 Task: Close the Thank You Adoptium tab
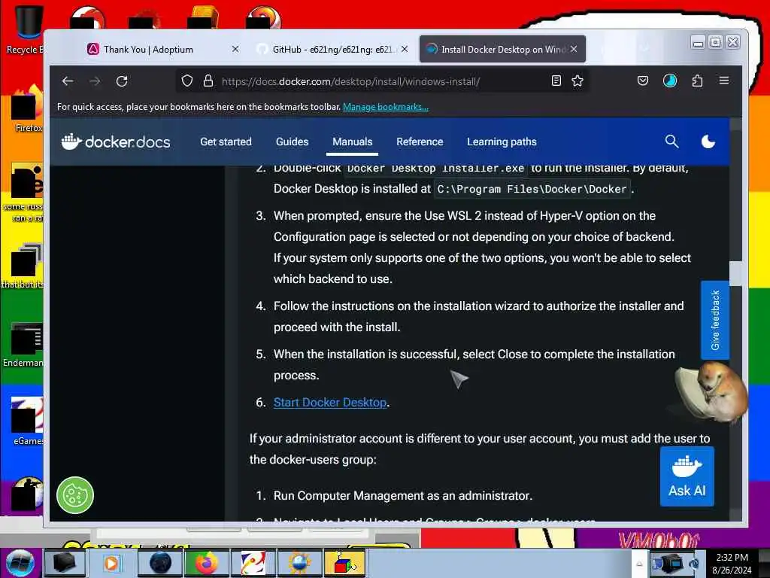(235, 49)
